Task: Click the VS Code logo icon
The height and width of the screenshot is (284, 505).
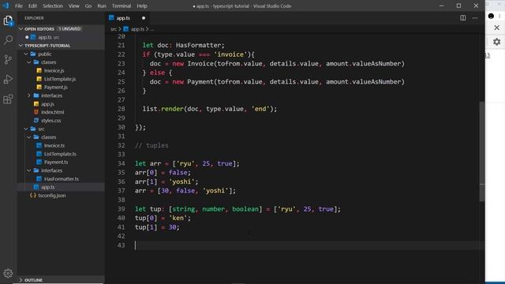Action: point(6,6)
